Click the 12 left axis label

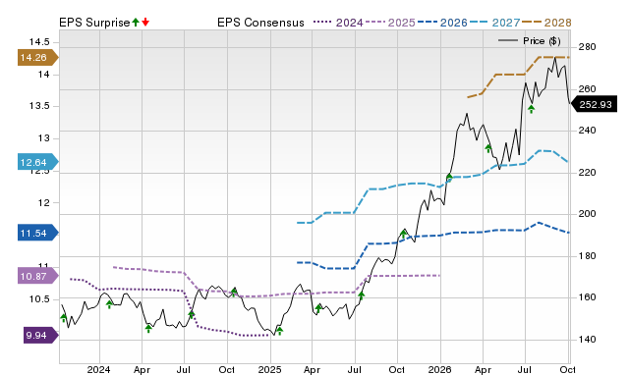[x=43, y=203]
